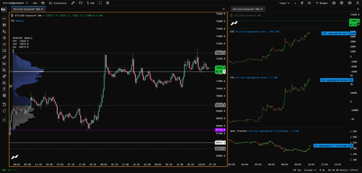Click the 'OI aggregated 4 exchanges' label
The width and height of the screenshot is (362, 173).
[331, 146]
